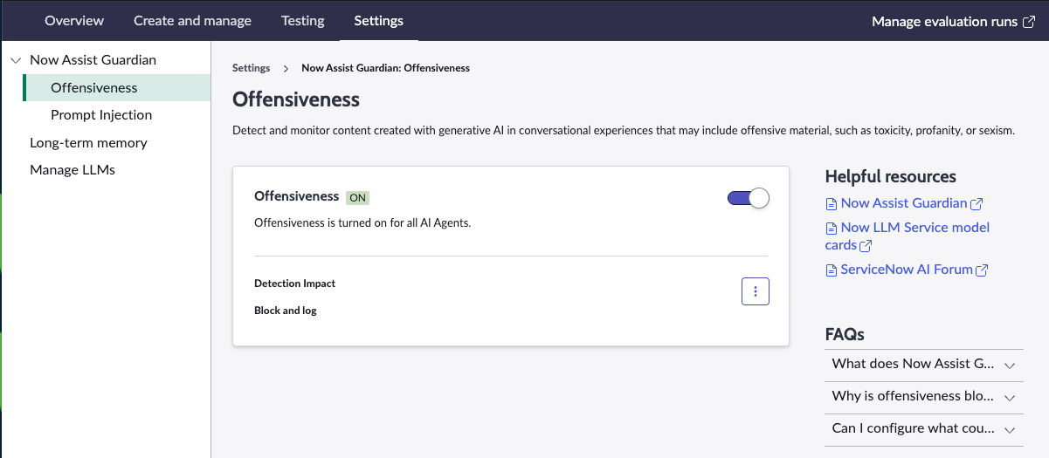Screen dimensions: 1049x458
Task: Click the Settings breadcrumb link
Action: (251, 68)
